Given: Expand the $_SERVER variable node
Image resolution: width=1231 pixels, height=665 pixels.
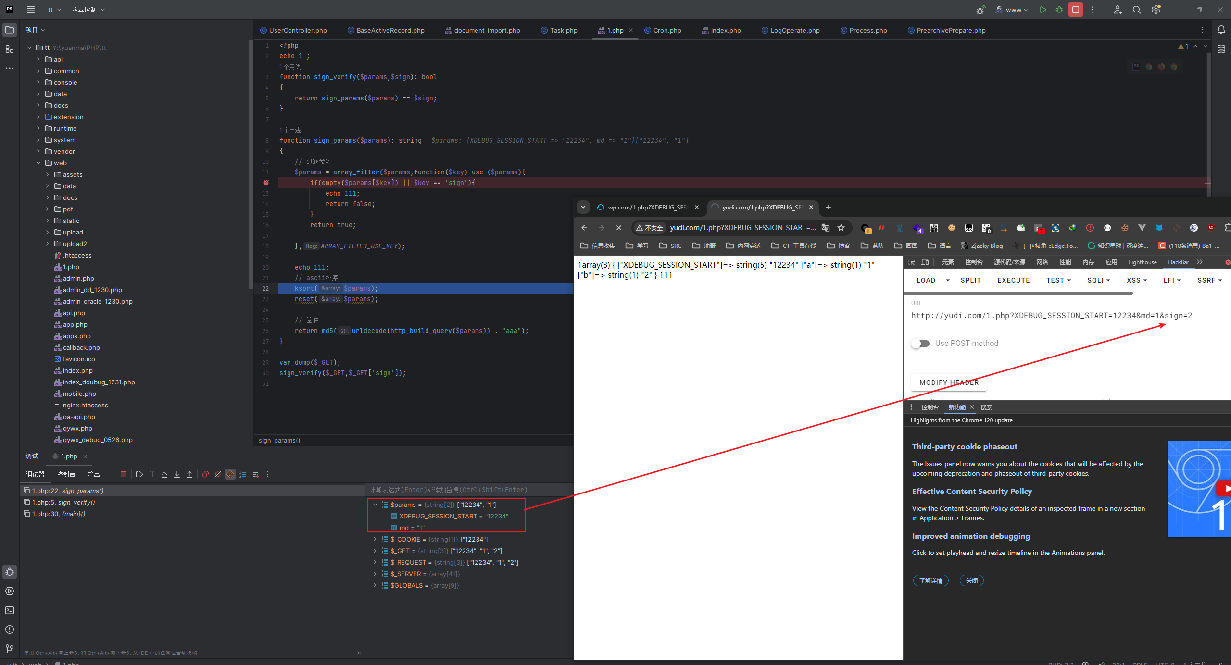Looking at the screenshot, I should (x=375, y=574).
